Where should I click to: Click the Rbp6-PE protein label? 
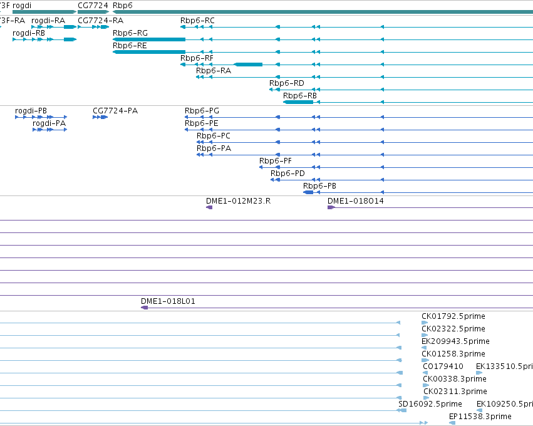pyautogui.click(x=202, y=123)
